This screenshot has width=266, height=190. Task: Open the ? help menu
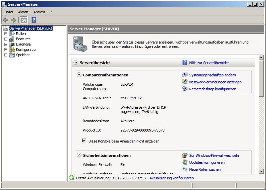(x=51, y=12)
